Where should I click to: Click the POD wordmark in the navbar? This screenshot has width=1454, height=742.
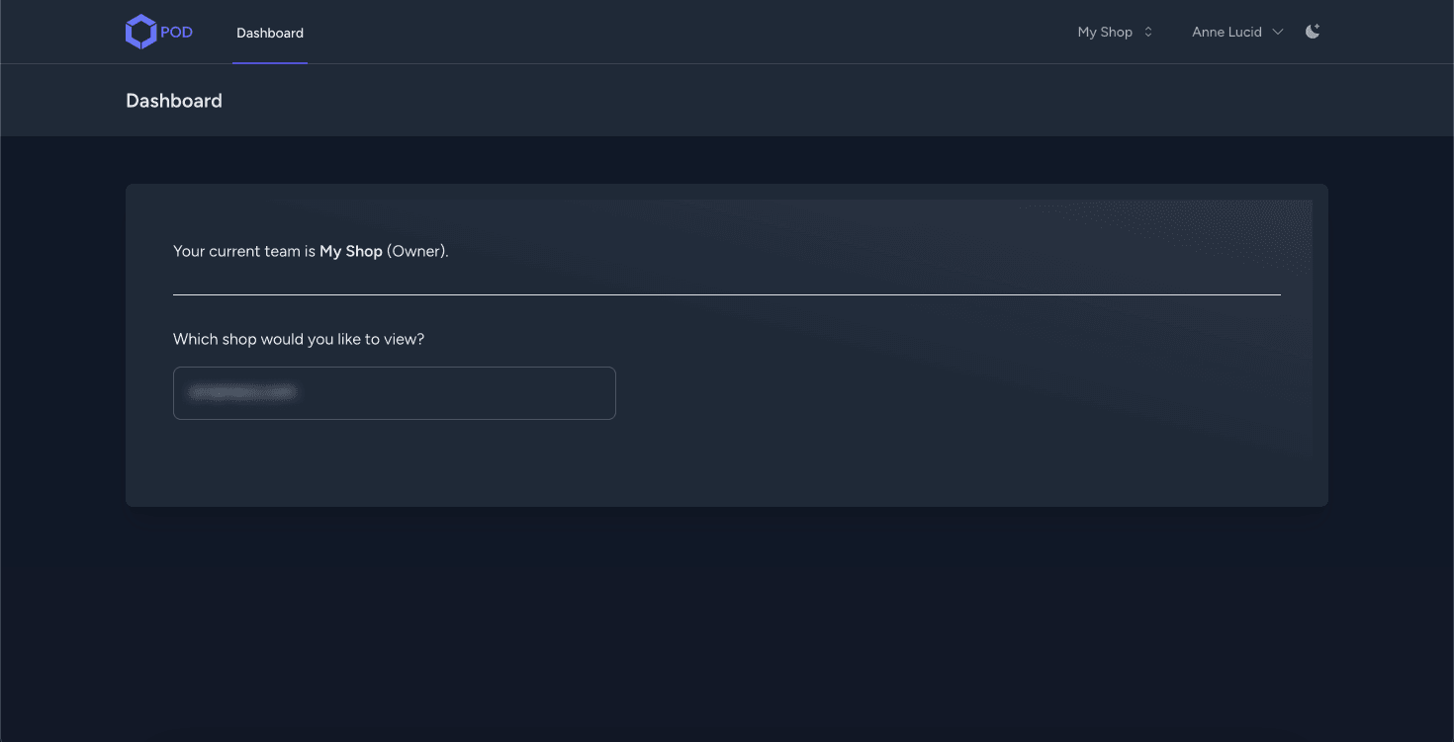(x=175, y=31)
